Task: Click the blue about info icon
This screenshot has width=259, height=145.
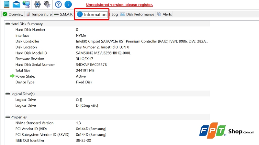Action: click(68, 5)
